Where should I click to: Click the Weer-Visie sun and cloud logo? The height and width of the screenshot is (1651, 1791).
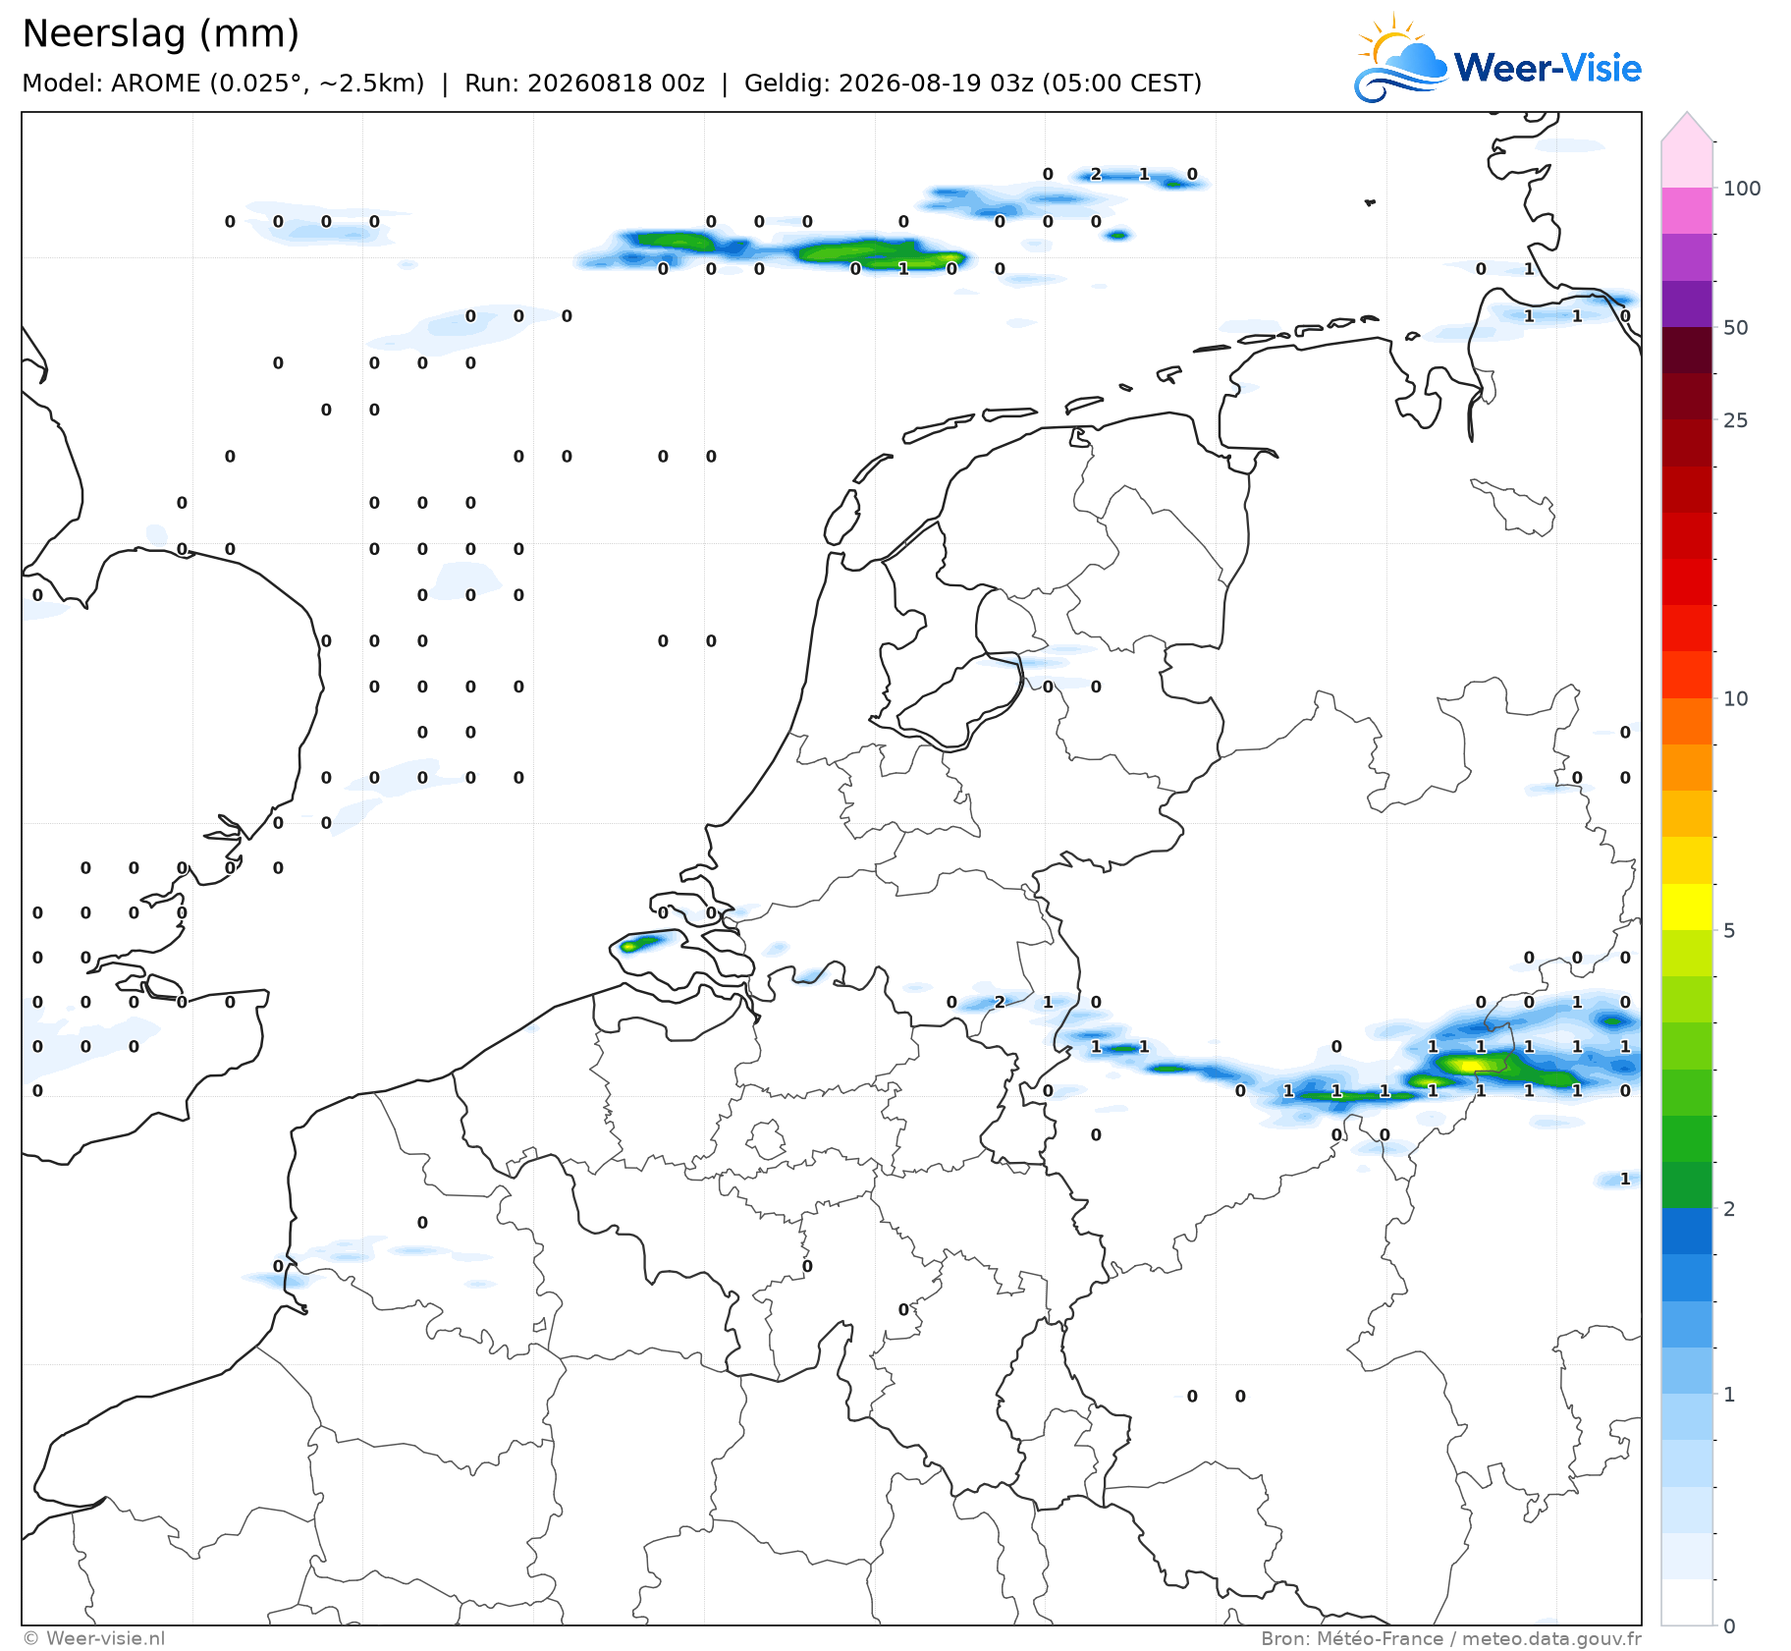pyautogui.click(x=1401, y=59)
